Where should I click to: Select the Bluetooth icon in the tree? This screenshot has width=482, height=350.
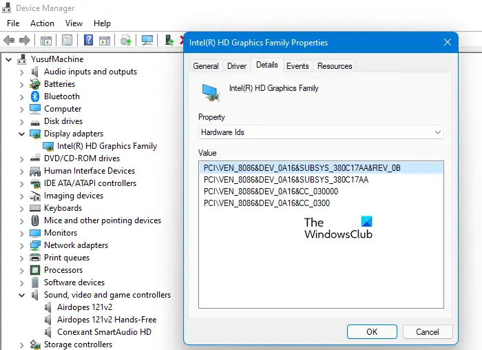[35, 96]
